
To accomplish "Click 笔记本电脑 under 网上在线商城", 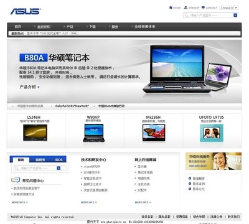I will click(145, 172).
